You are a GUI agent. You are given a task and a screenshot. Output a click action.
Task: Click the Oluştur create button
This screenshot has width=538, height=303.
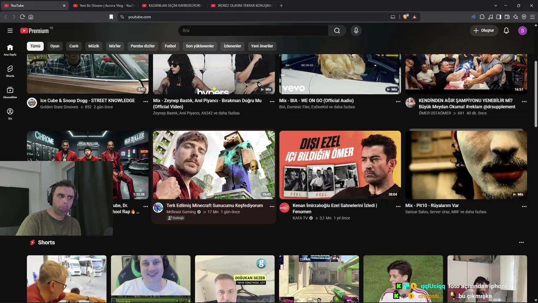click(x=484, y=30)
